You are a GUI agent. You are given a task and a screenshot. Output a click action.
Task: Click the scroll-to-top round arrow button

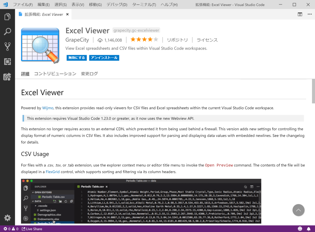pyautogui.click(x=298, y=210)
